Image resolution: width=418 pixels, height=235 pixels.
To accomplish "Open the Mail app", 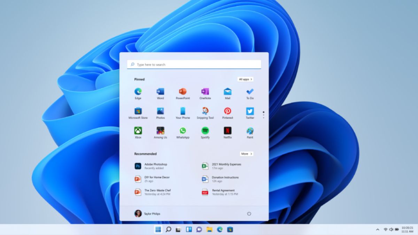I will pos(227,94).
